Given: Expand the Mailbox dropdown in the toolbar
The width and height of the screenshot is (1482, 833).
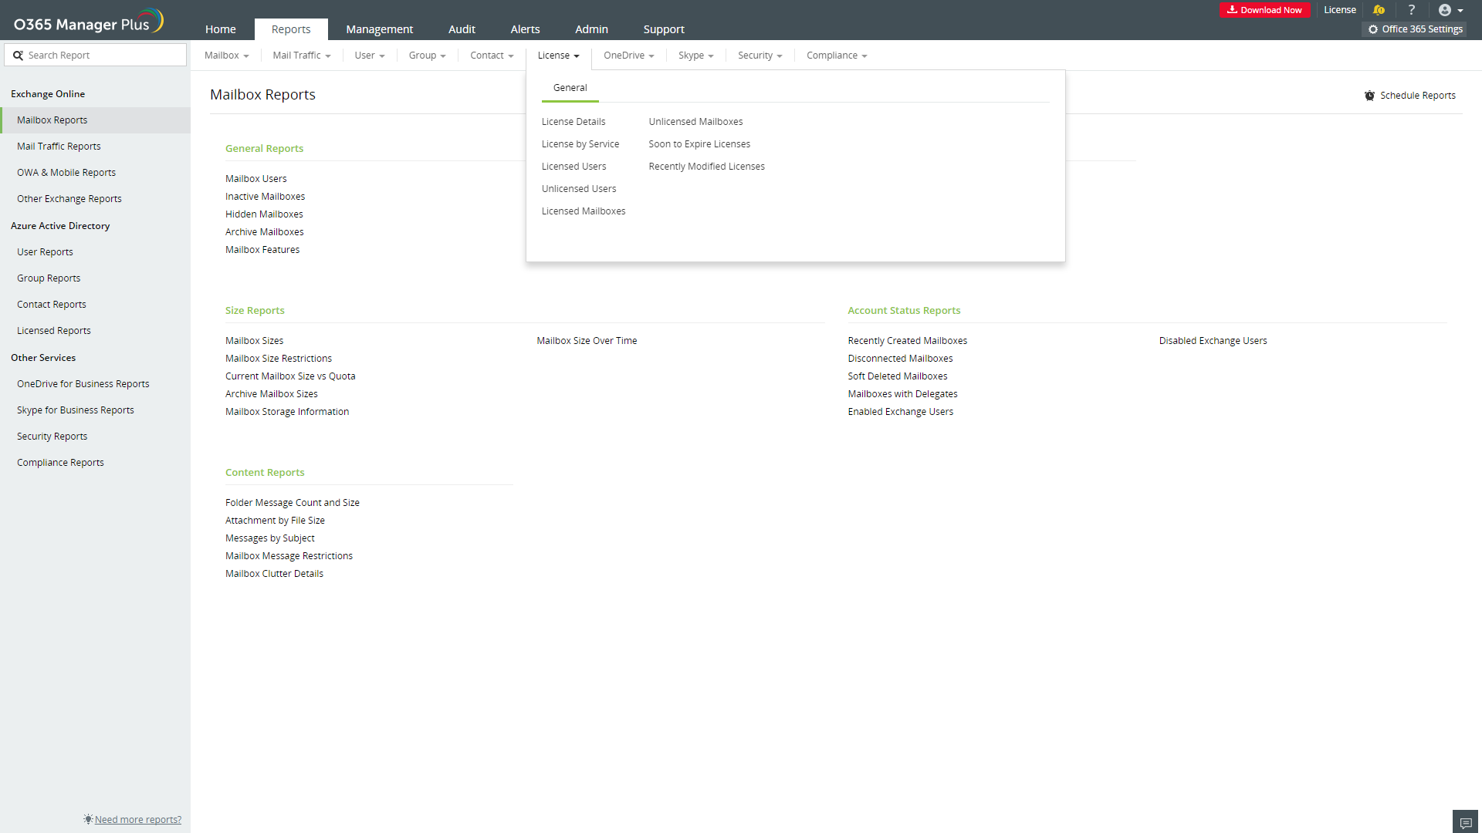Looking at the screenshot, I should pyautogui.click(x=226, y=56).
